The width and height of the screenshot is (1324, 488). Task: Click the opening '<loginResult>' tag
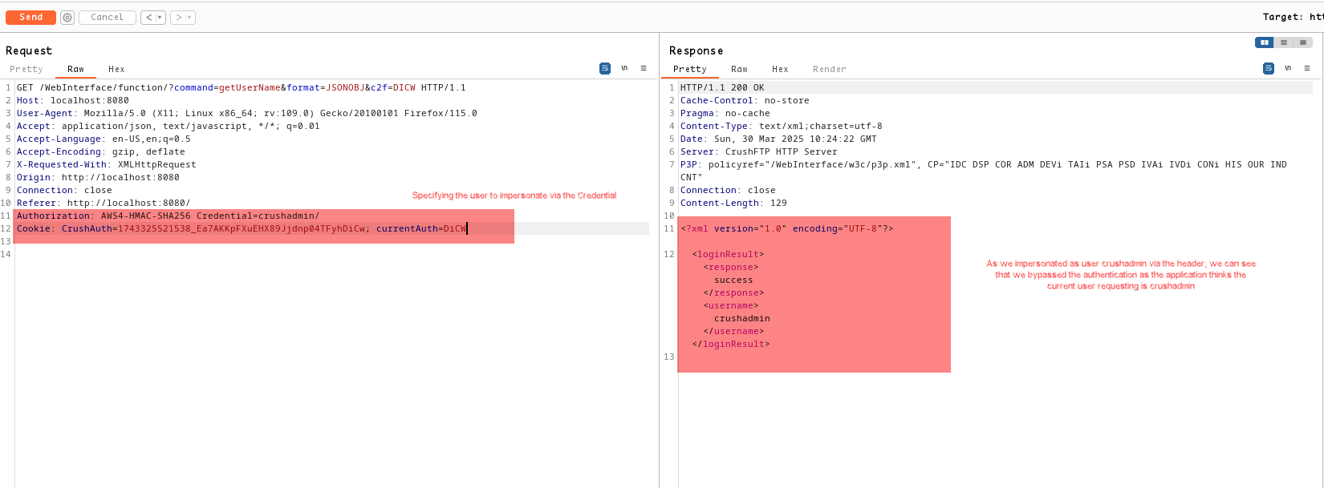coord(728,254)
